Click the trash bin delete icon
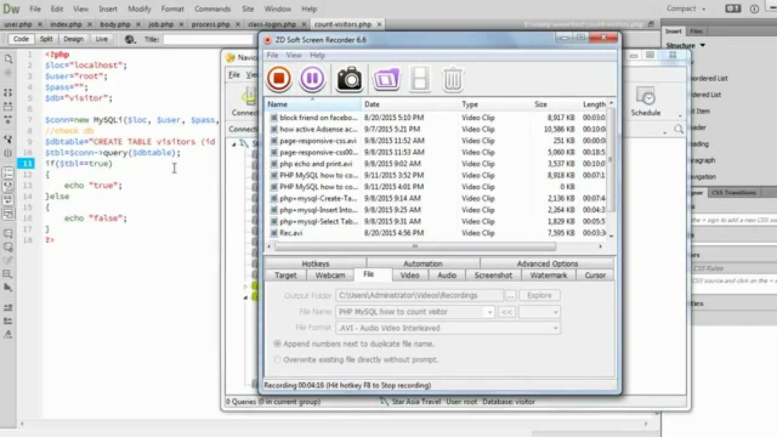The image size is (777, 437). pos(453,80)
